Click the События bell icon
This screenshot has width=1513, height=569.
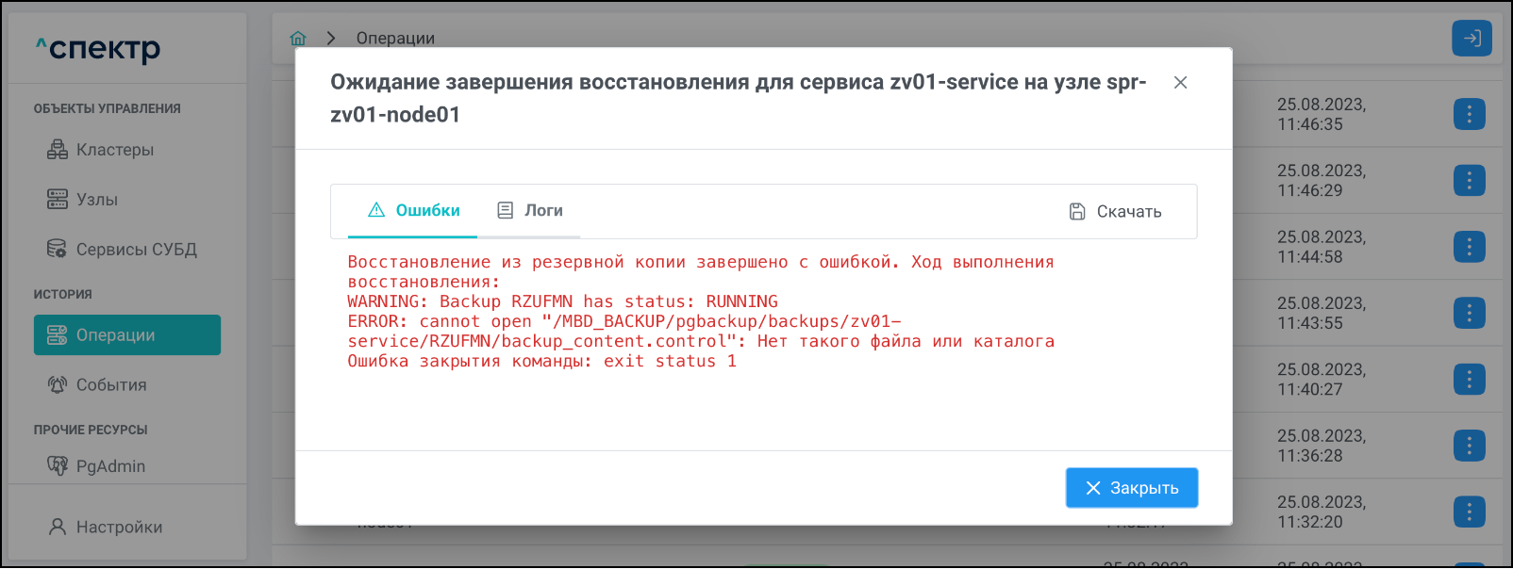pyautogui.click(x=58, y=384)
